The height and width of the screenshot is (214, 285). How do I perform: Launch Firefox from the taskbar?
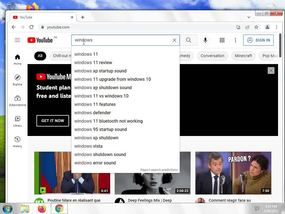pos(42,208)
